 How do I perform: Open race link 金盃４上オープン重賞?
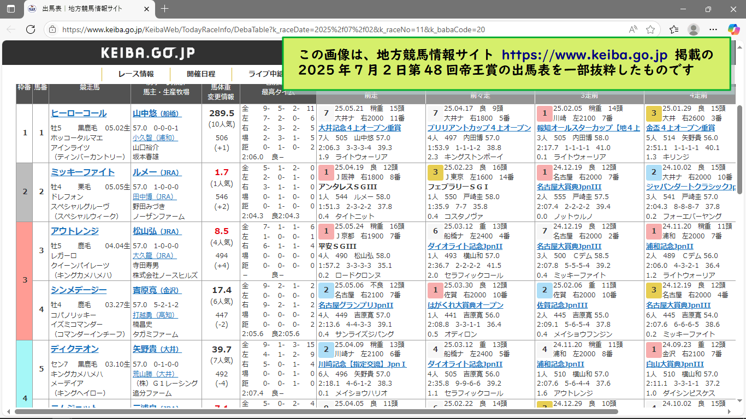click(x=680, y=128)
